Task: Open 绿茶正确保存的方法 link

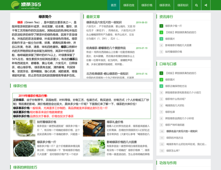Action: point(176,86)
